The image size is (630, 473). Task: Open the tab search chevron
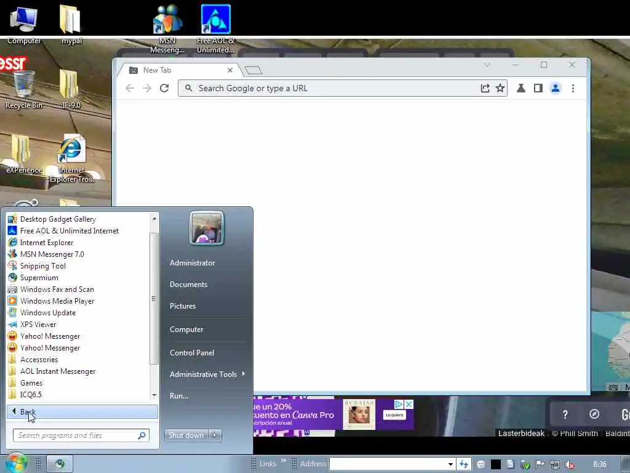tap(487, 65)
